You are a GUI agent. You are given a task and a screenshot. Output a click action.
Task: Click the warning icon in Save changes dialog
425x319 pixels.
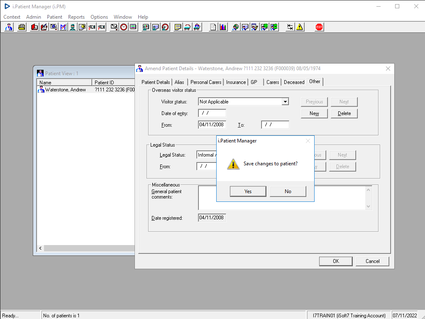[x=233, y=164]
